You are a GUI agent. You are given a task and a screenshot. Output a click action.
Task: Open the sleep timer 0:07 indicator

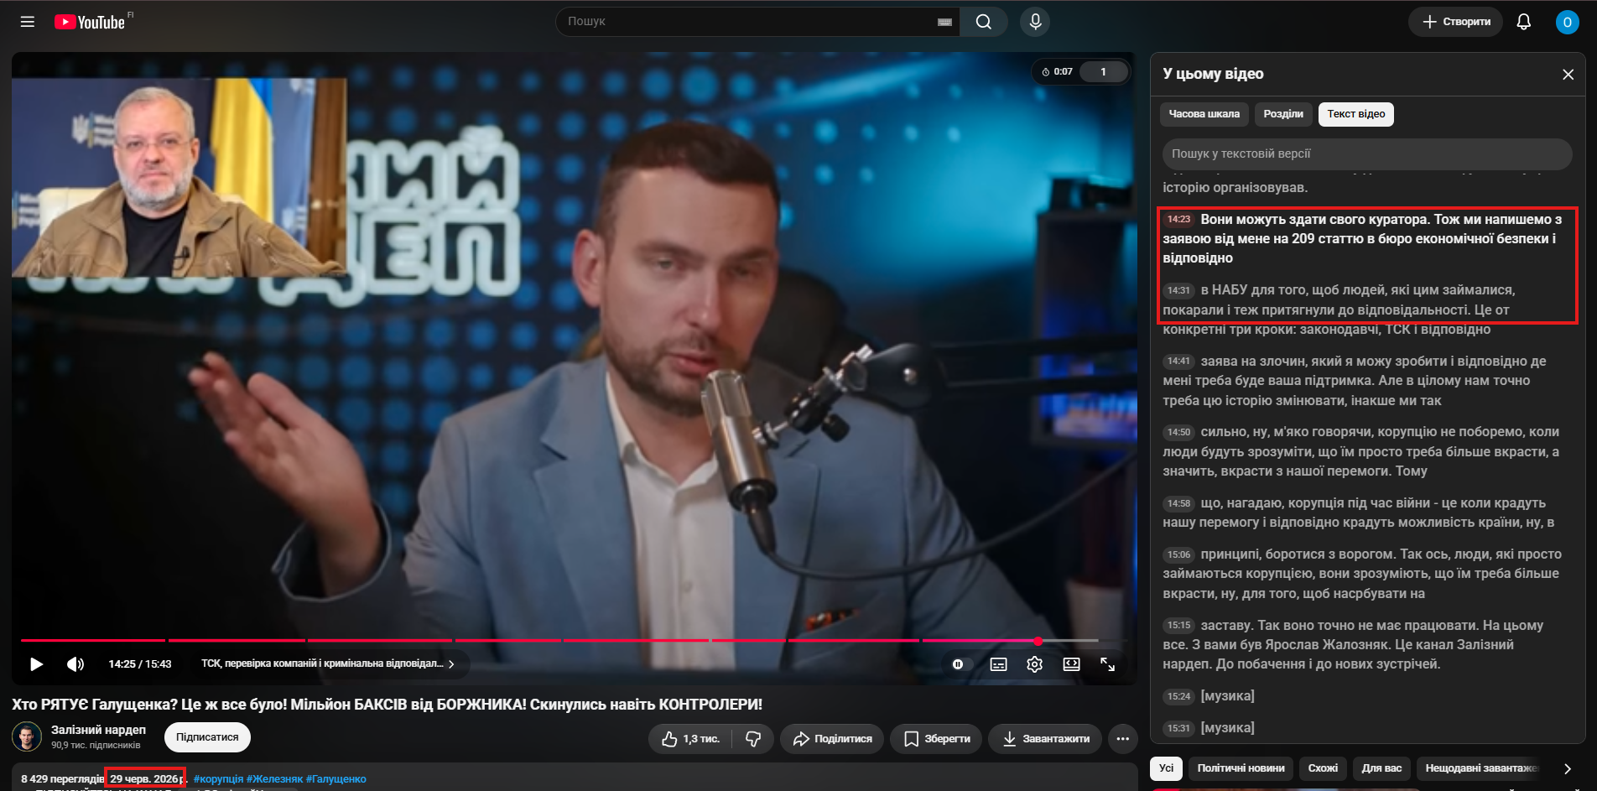pyautogui.click(x=1057, y=72)
